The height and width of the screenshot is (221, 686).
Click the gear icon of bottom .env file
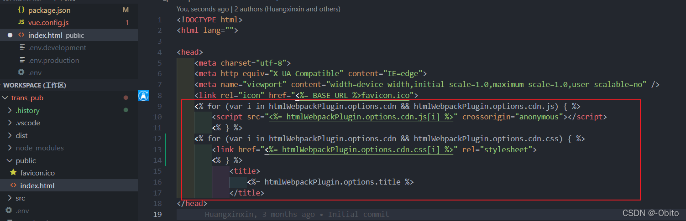tap(9, 211)
